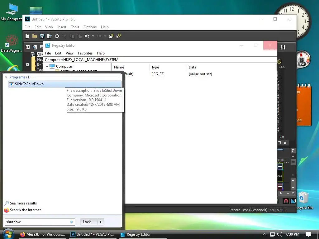Show hidden tray icons chevron
Viewport: 319px width, 239px height.
(264, 234)
